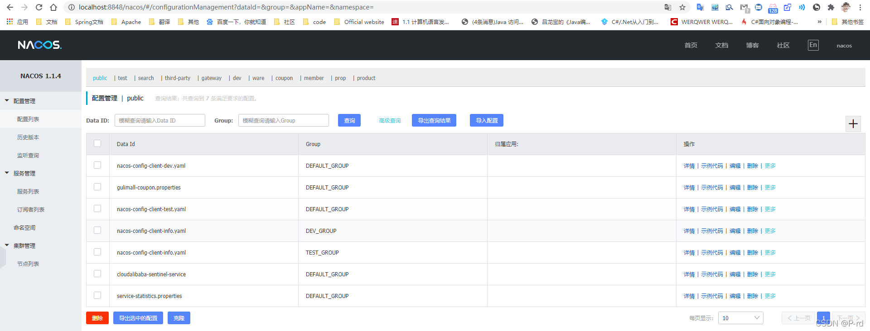Click 导出选中的配置 button
The height and width of the screenshot is (331, 870).
point(138,318)
